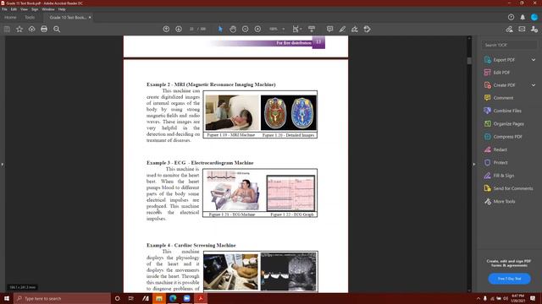Print the document

[x=44, y=30]
